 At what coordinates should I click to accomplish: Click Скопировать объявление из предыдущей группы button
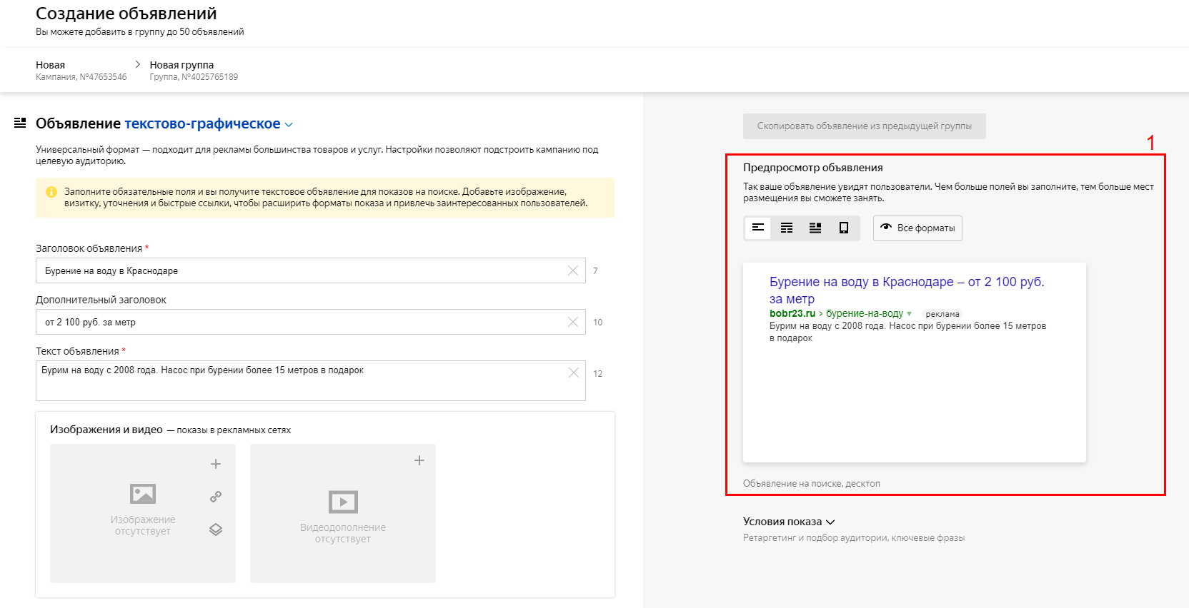click(865, 126)
